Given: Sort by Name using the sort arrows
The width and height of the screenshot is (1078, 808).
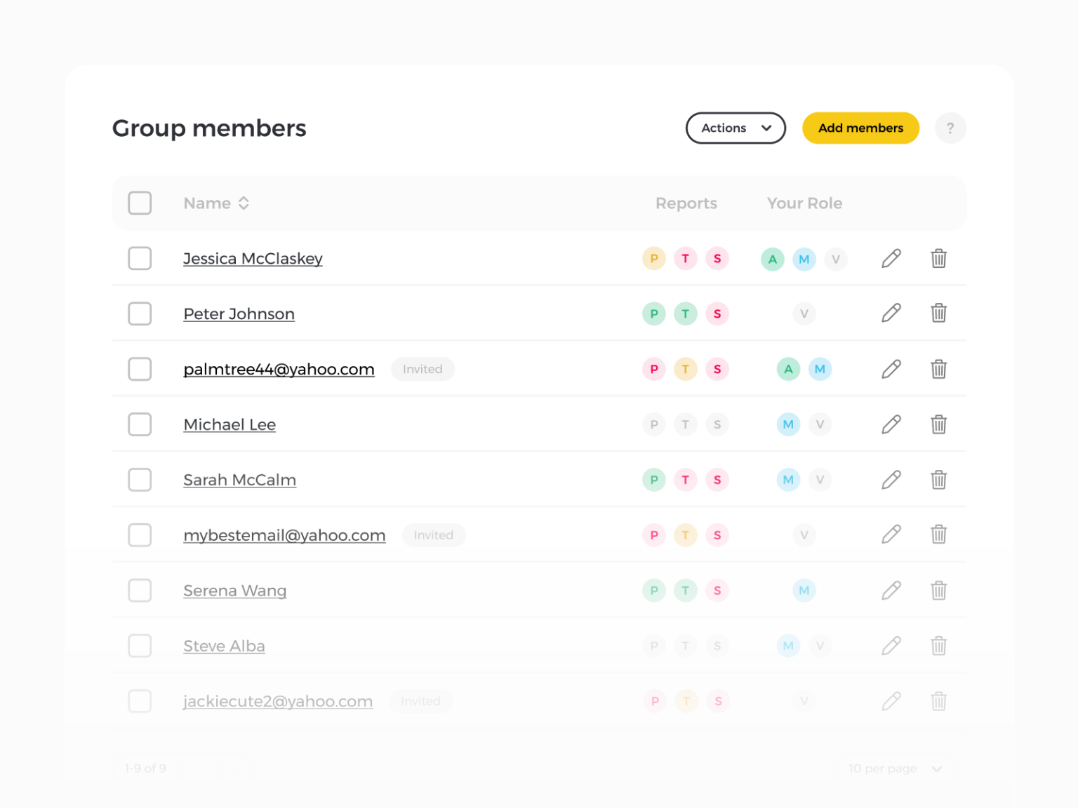Looking at the screenshot, I should click(x=244, y=203).
